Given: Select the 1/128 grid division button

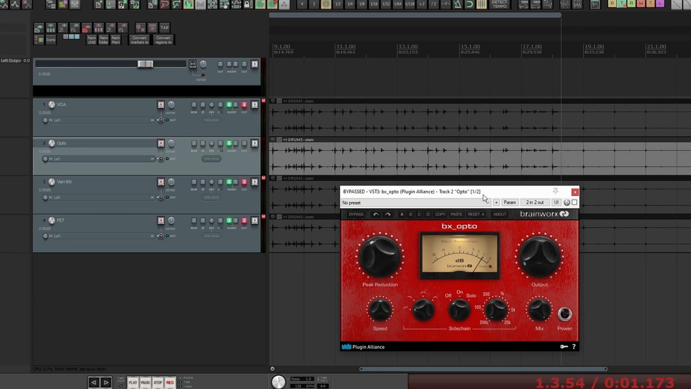Looking at the screenshot, I should coord(409,4).
